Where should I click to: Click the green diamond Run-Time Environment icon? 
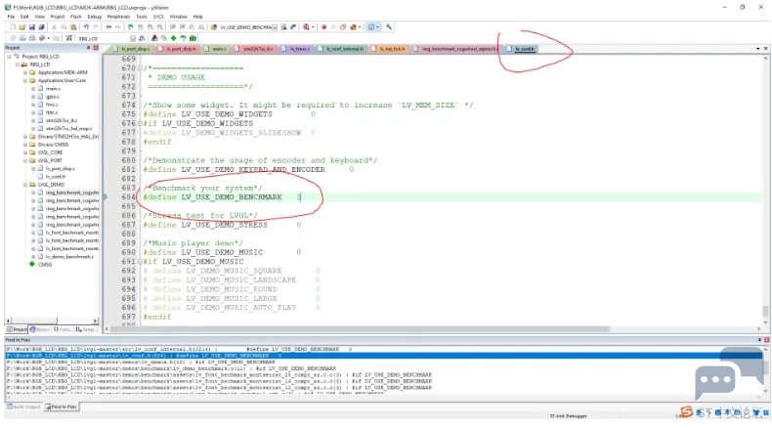[x=173, y=38]
